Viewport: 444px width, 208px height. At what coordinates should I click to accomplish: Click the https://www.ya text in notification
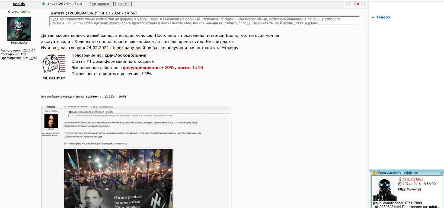coord(410,189)
